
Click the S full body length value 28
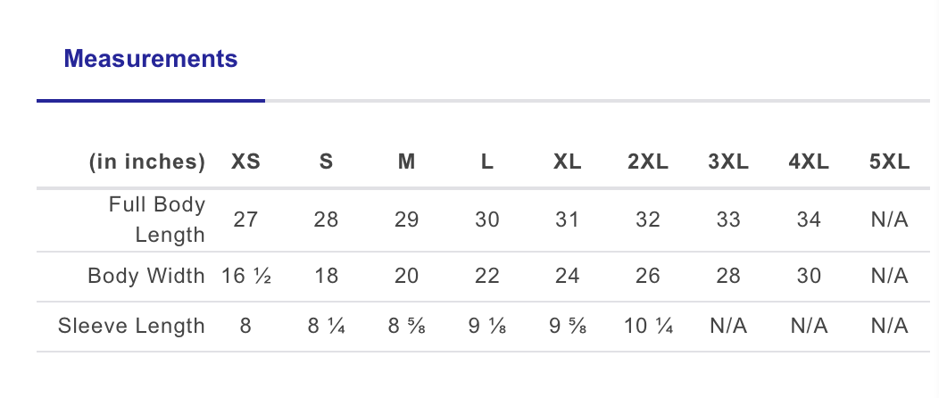(x=326, y=220)
